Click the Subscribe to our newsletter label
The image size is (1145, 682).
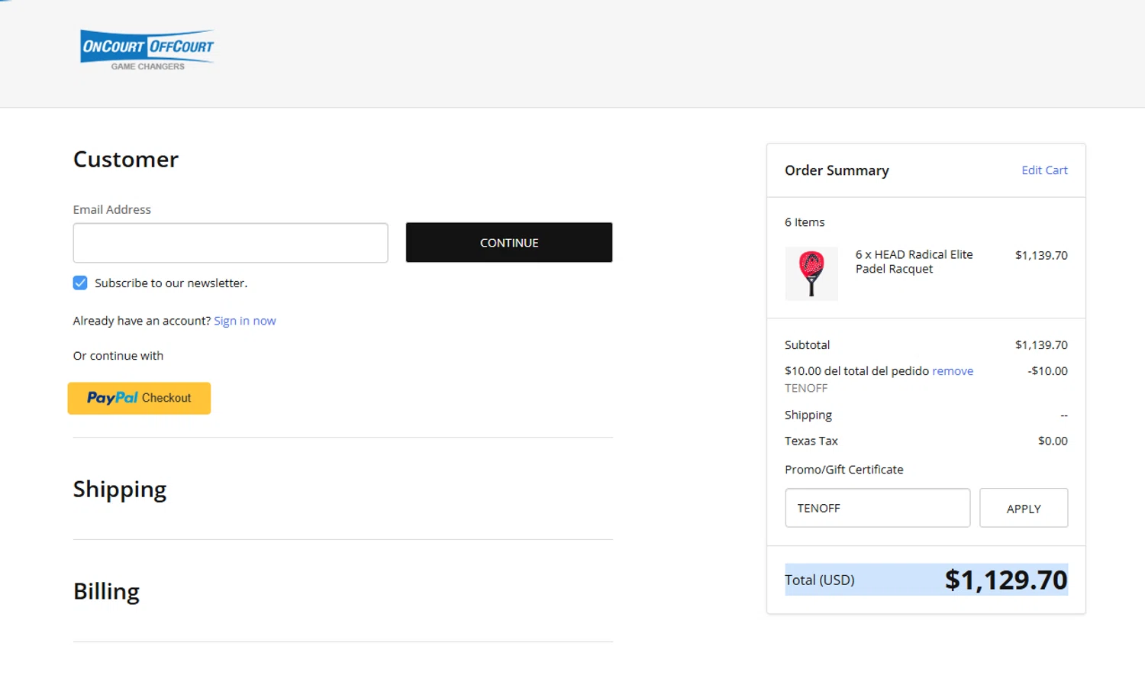pyautogui.click(x=171, y=283)
